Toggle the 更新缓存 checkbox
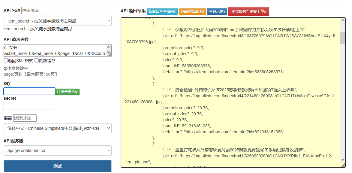The height and width of the screenshot is (173, 352). tap(36, 61)
